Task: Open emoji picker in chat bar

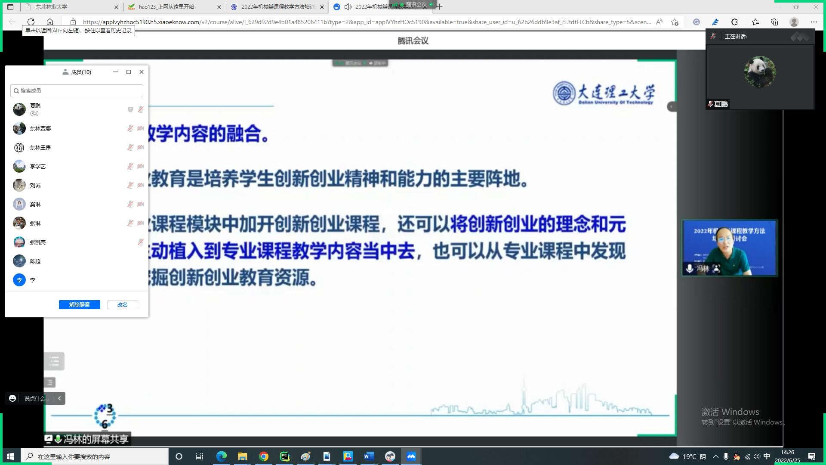Action: pos(12,398)
